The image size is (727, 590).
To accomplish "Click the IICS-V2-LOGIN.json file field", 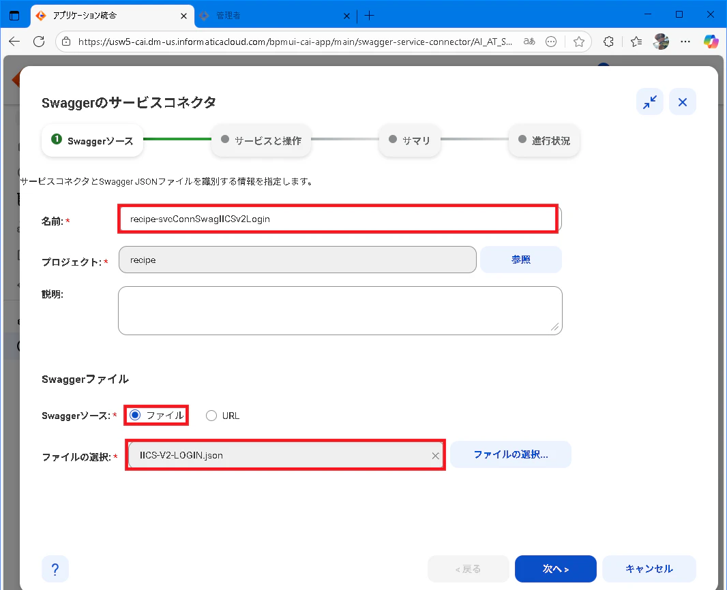I will (285, 455).
